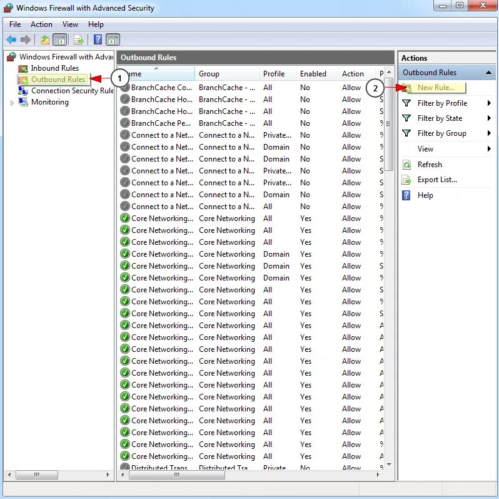This screenshot has height=499, width=499.
Task: Click the rules list vertical scrollbar thumb
Action: tap(388, 125)
